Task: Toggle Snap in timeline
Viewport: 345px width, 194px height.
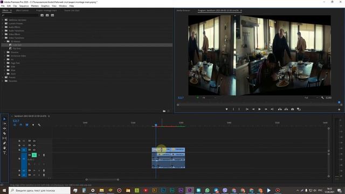Action: tap(20, 125)
